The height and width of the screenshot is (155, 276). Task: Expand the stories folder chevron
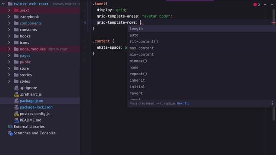[x=9, y=75]
